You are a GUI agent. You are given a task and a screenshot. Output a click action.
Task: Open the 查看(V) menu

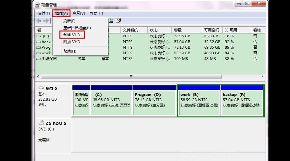(79, 13)
